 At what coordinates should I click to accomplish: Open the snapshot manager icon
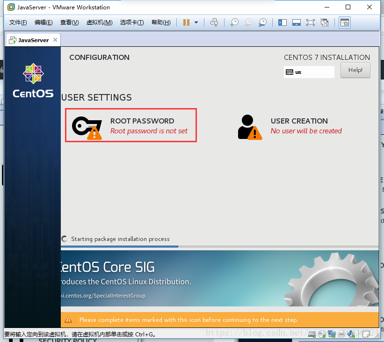pos(262,22)
